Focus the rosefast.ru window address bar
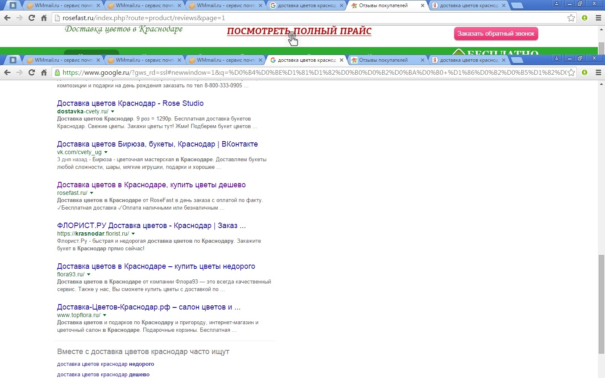 [x=313, y=18]
